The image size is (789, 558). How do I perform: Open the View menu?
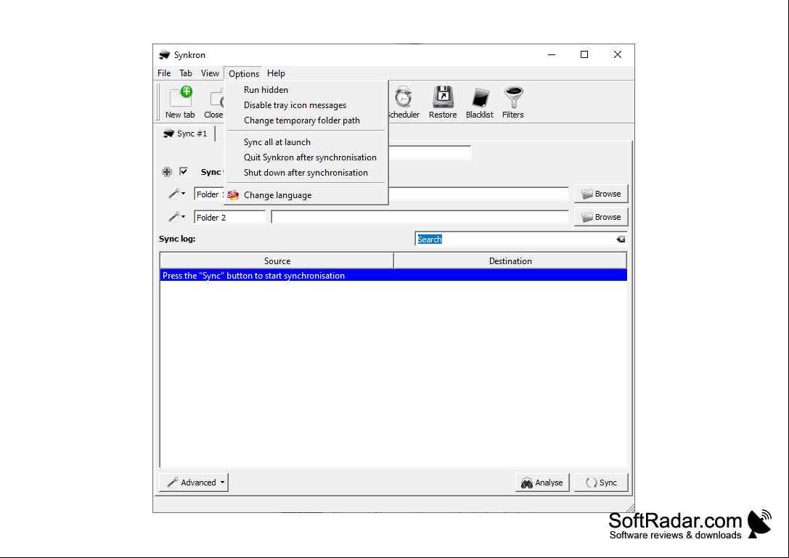[x=210, y=73]
